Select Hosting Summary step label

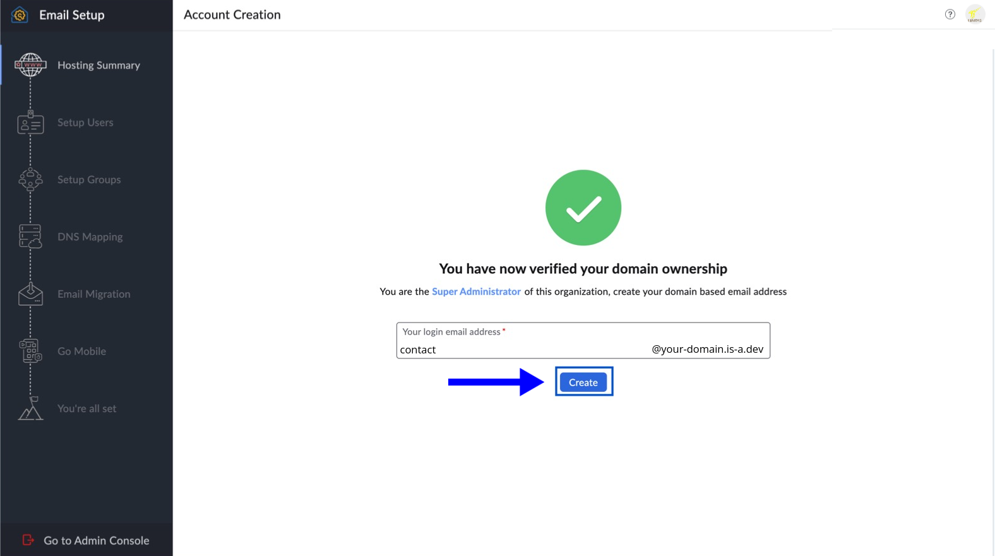(x=98, y=65)
